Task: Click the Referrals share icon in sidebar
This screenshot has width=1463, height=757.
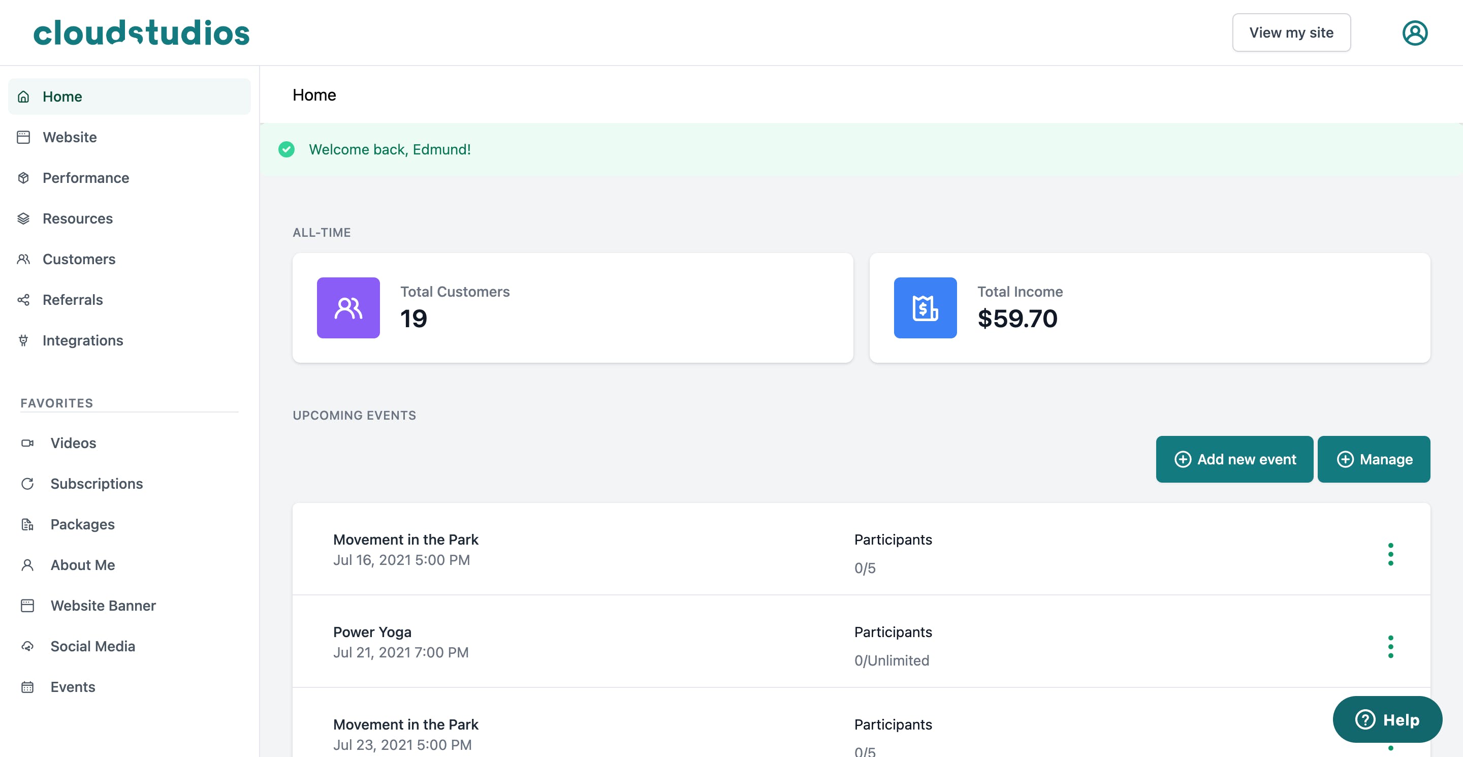Action: click(23, 300)
